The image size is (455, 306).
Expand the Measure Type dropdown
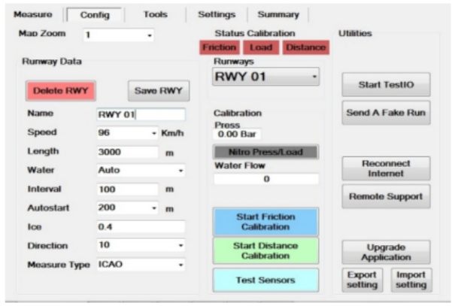pyautogui.click(x=180, y=265)
